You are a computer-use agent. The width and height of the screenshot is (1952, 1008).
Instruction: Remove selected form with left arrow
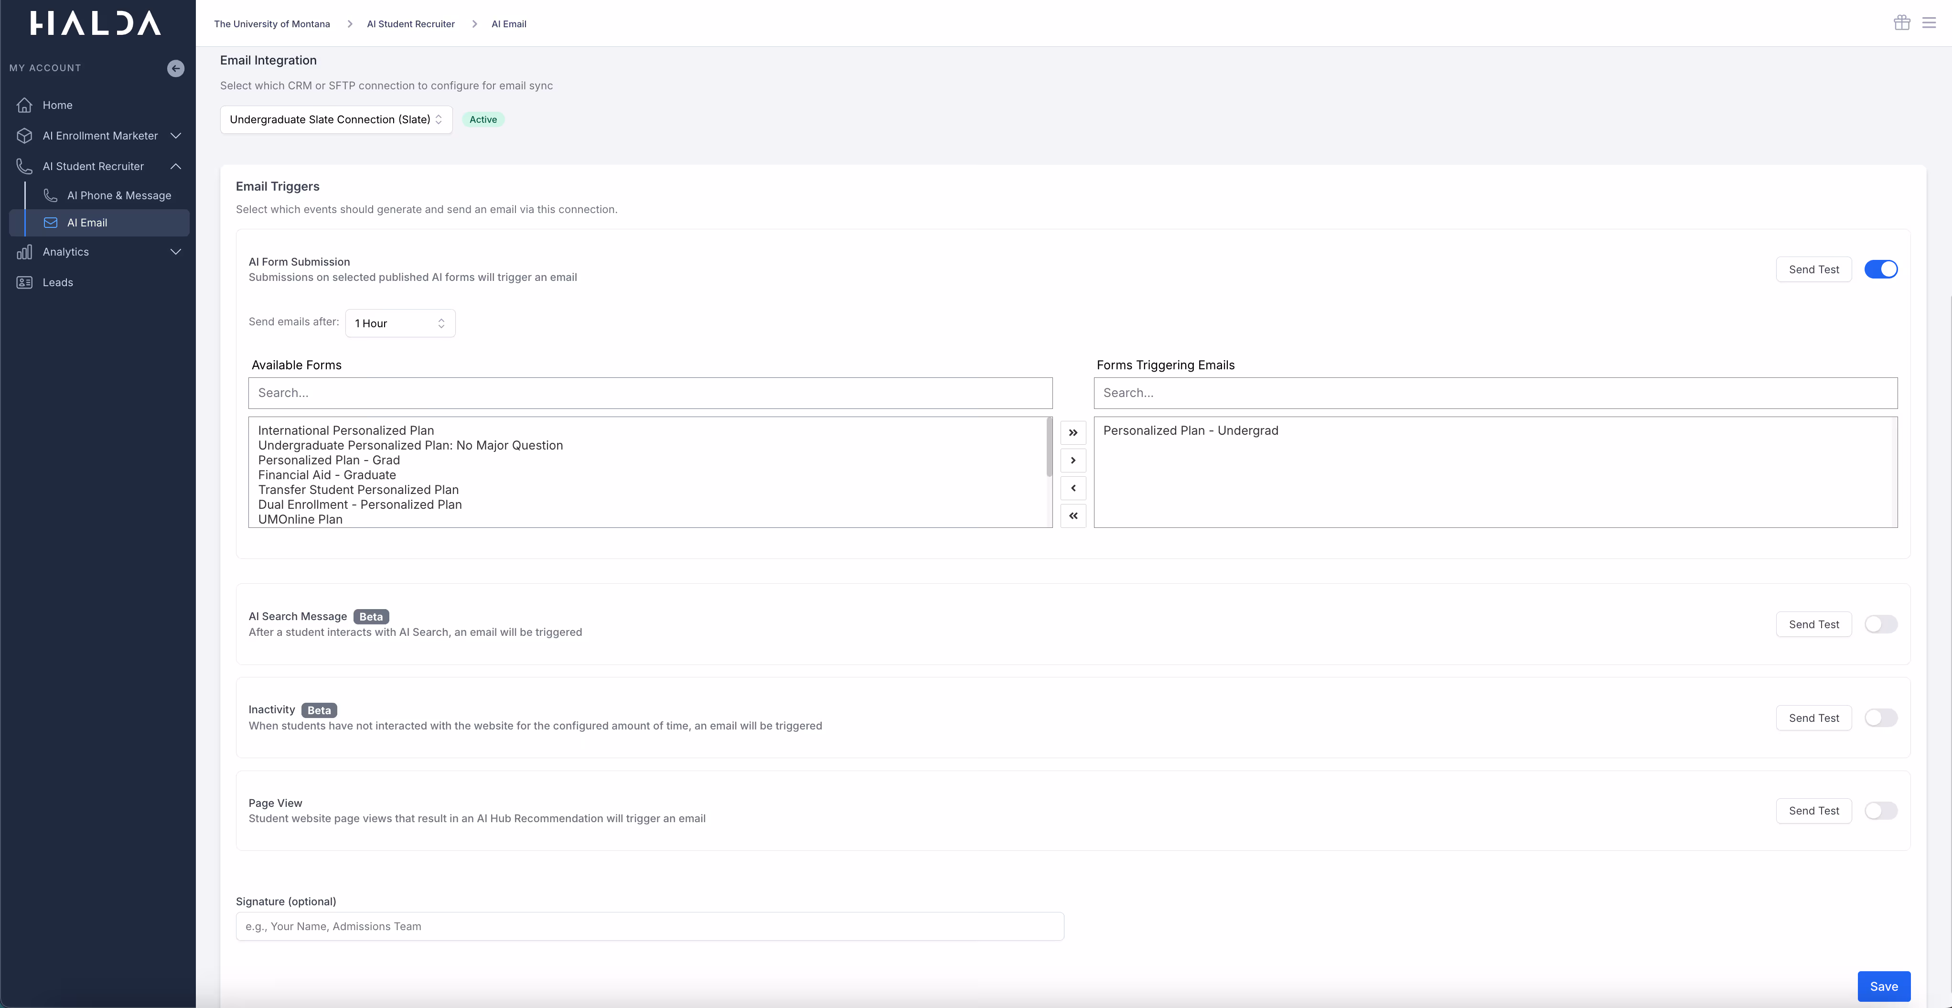[1073, 488]
